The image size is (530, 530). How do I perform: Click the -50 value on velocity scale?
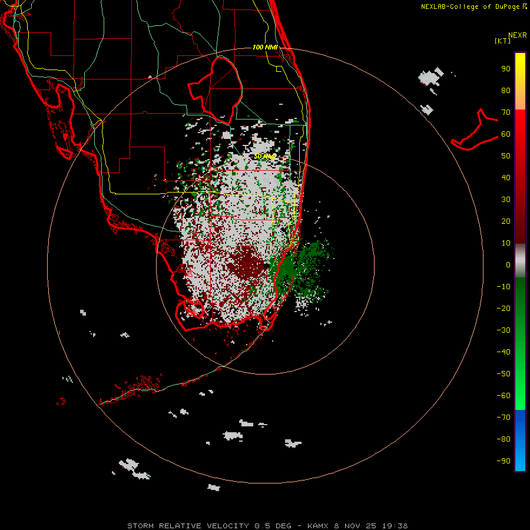pos(503,374)
